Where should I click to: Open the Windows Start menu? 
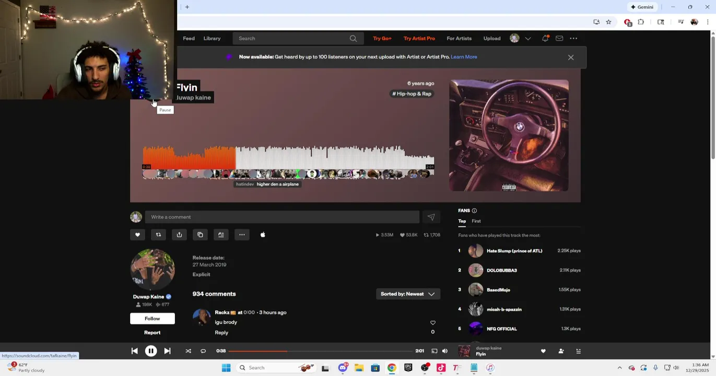tap(226, 368)
